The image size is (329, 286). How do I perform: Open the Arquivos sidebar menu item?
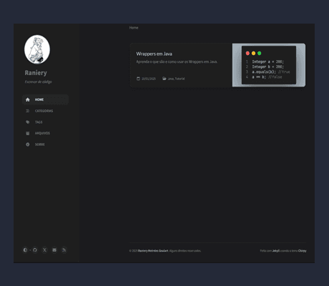click(45, 133)
